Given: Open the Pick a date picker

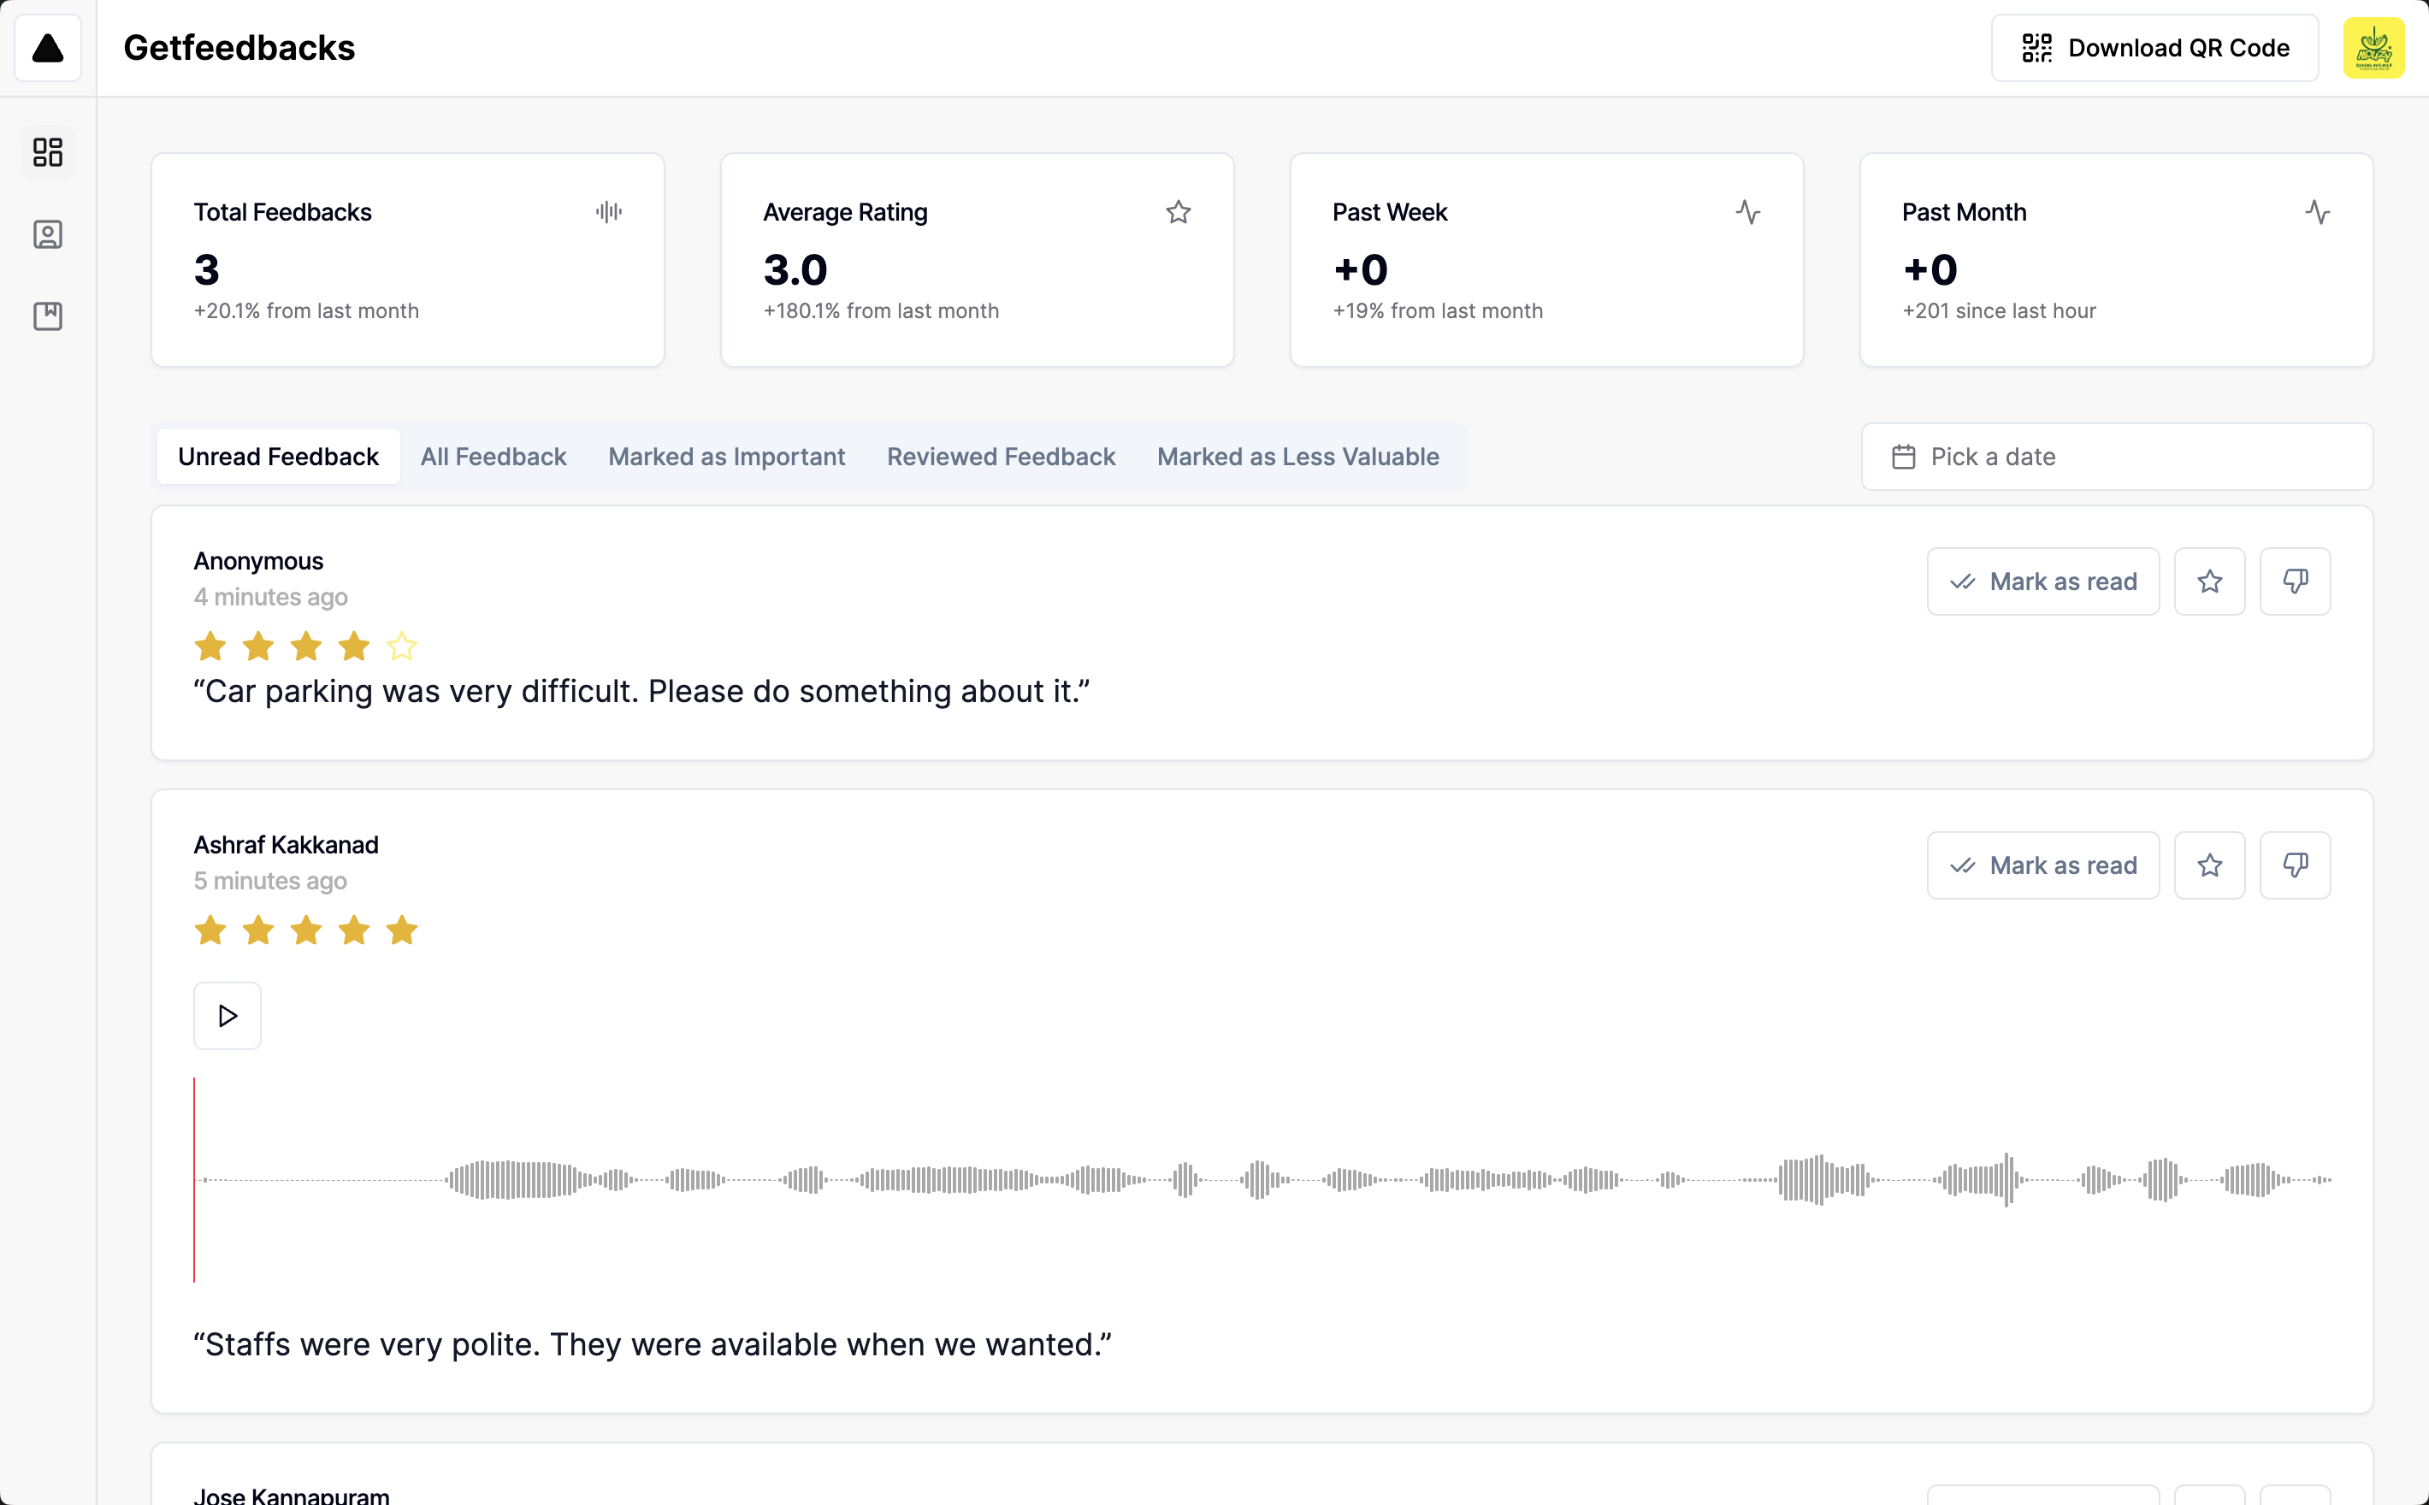Looking at the screenshot, I should 2117,457.
